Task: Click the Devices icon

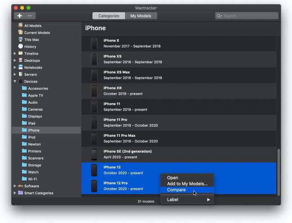Action: pyautogui.click(x=20, y=81)
